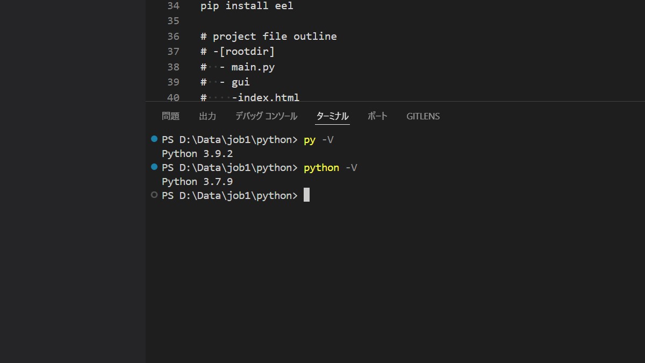Screen dimensions: 645x363
Task: Click the hollow circle marker beside the current prompt
Action: (x=154, y=195)
